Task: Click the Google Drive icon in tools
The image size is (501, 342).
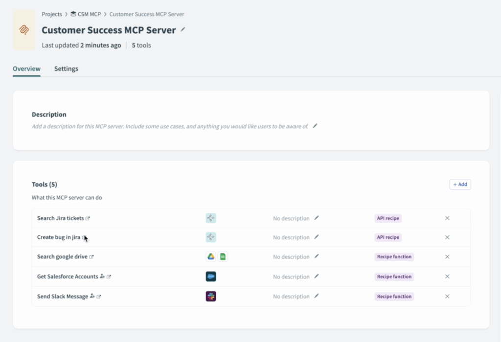Action: click(211, 257)
